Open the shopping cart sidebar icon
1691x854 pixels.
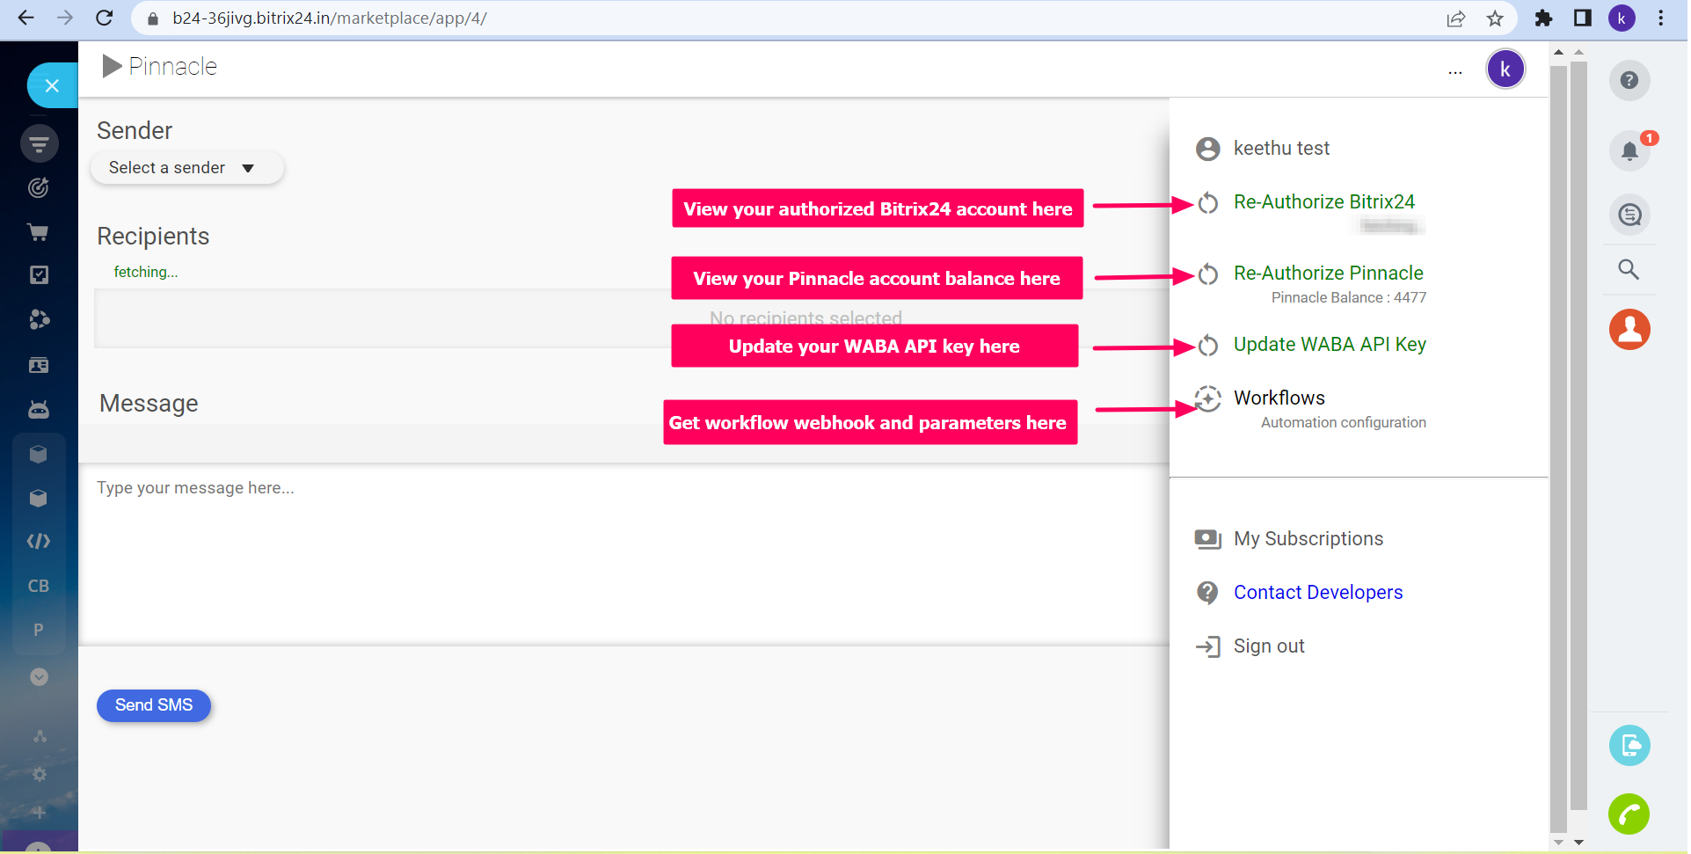click(39, 232)
